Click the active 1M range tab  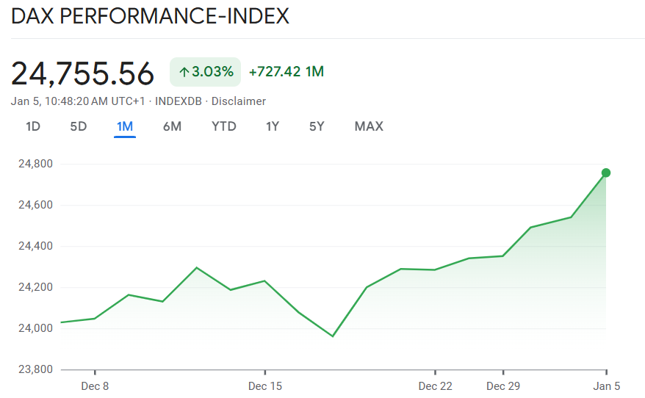125,126
